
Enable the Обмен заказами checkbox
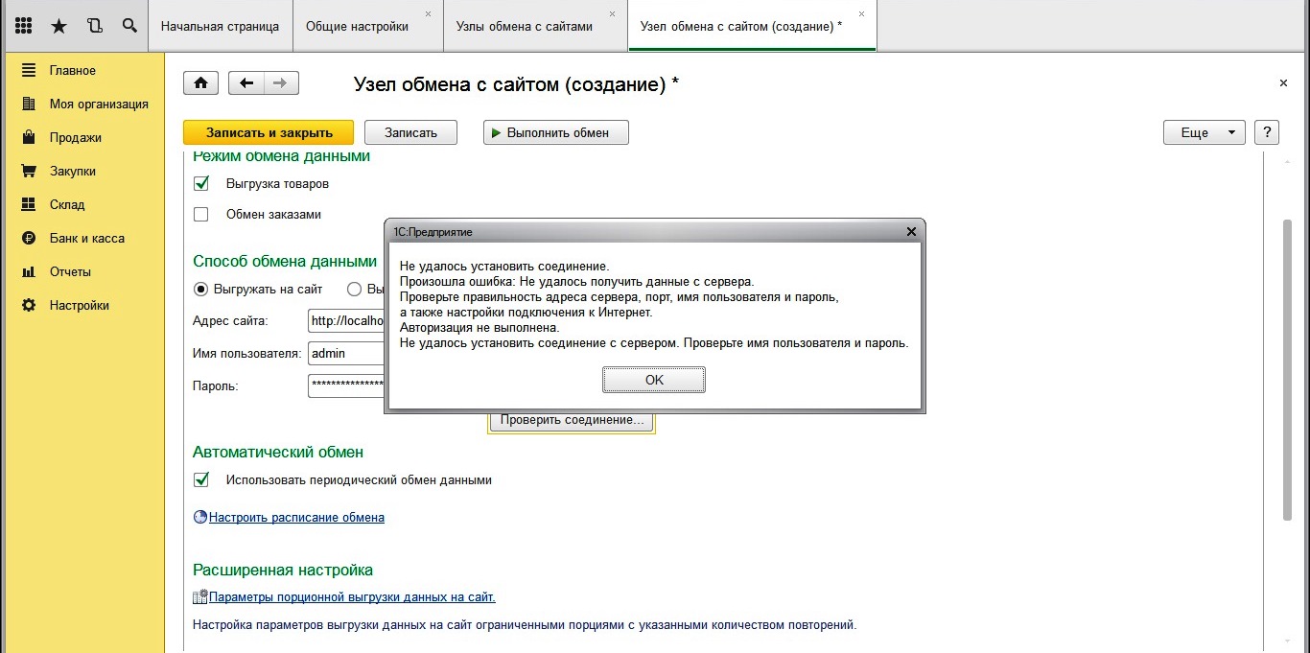click(201, 215)
